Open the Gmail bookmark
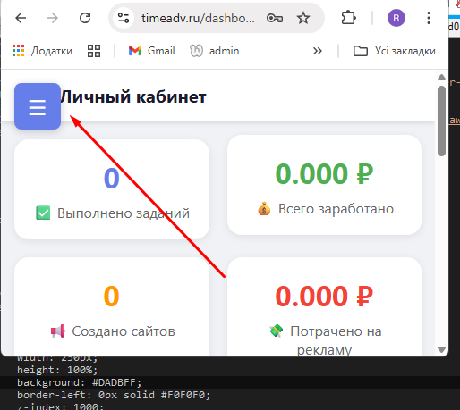 point(151,51)
